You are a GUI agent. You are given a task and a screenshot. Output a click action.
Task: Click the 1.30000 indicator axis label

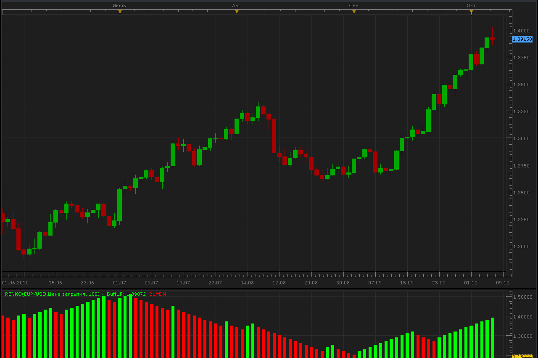click(522, 336)
